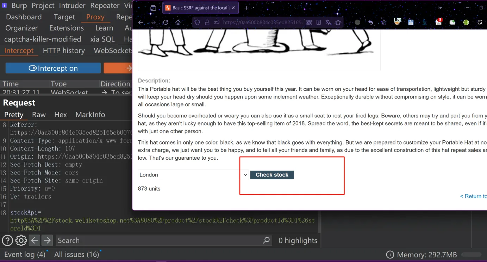This screenshot has height=262, width=487.
Task: Open Firefox tab manager (Firefox View) icon
Action: pyautogui.click(x=153, y=8)
